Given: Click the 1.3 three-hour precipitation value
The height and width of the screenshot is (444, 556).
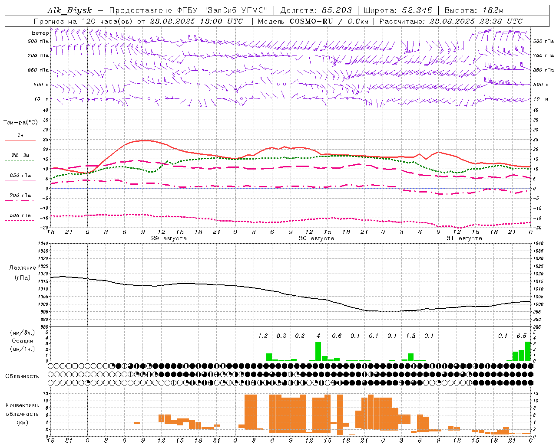Looking at the screenshot, I should coord(410,336).
